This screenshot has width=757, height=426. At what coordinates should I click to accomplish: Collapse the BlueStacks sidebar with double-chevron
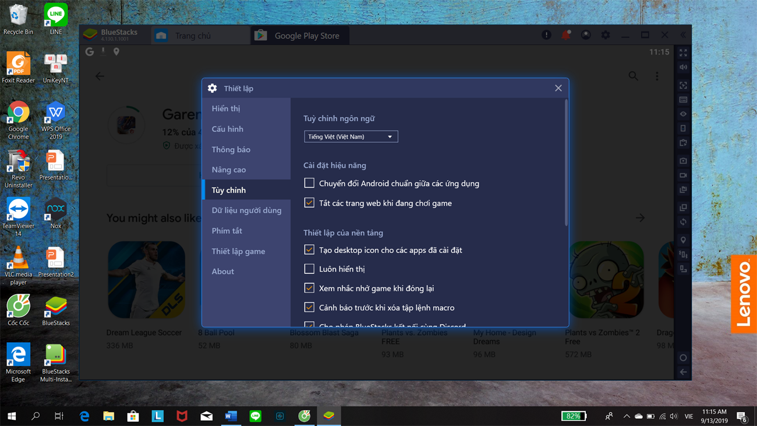pos(683,35)
